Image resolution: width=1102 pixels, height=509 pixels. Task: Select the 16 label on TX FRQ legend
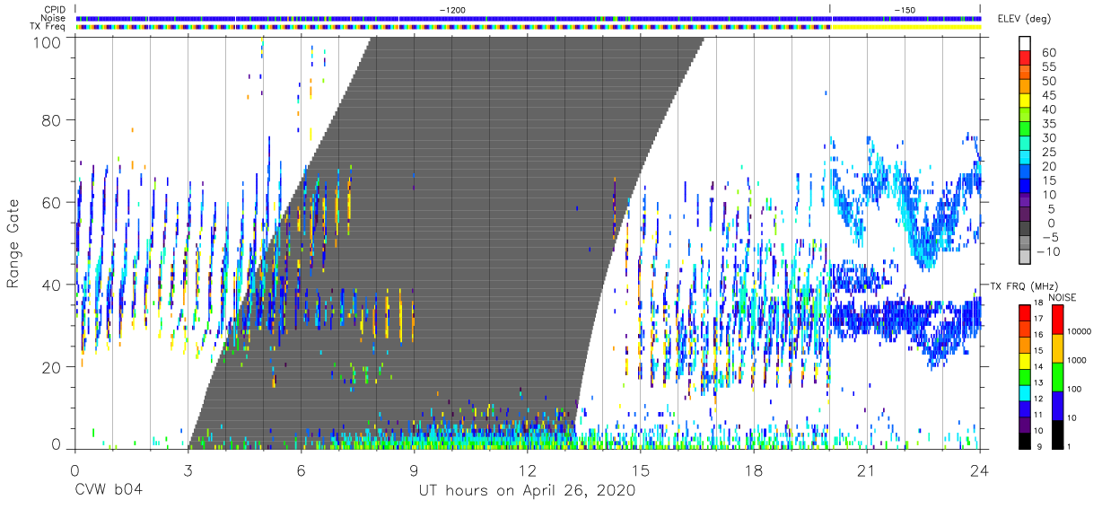point(1039,335)
